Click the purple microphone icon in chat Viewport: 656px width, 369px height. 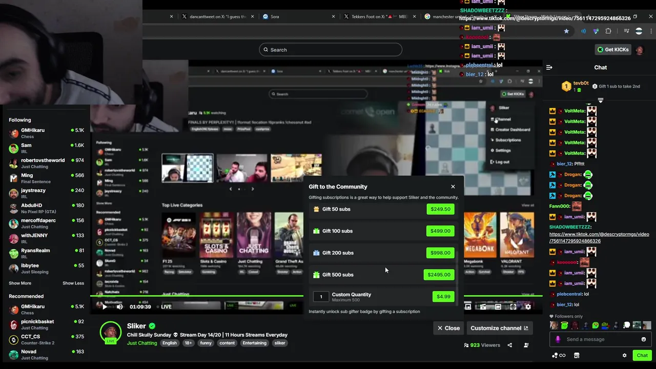pos(558,339)
